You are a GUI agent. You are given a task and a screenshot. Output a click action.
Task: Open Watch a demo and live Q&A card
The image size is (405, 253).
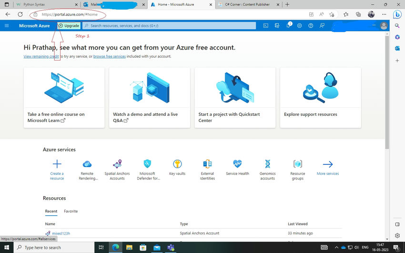click(x=150, y=98)
